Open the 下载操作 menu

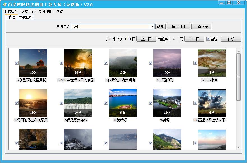click(x=11, y=11)
